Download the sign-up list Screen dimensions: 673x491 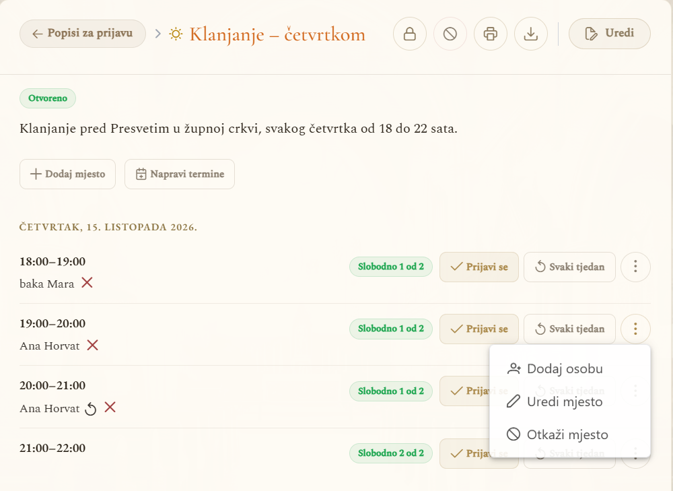pos(531,34)
